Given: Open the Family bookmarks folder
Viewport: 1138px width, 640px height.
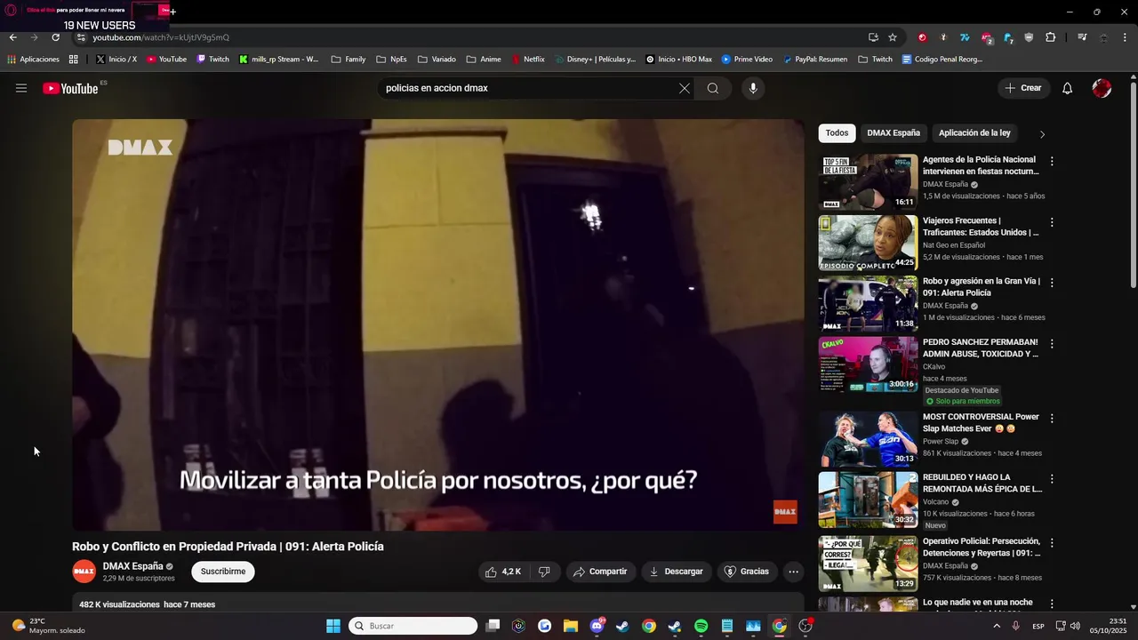Looking at the screenshot, I should tap(348, 60).
